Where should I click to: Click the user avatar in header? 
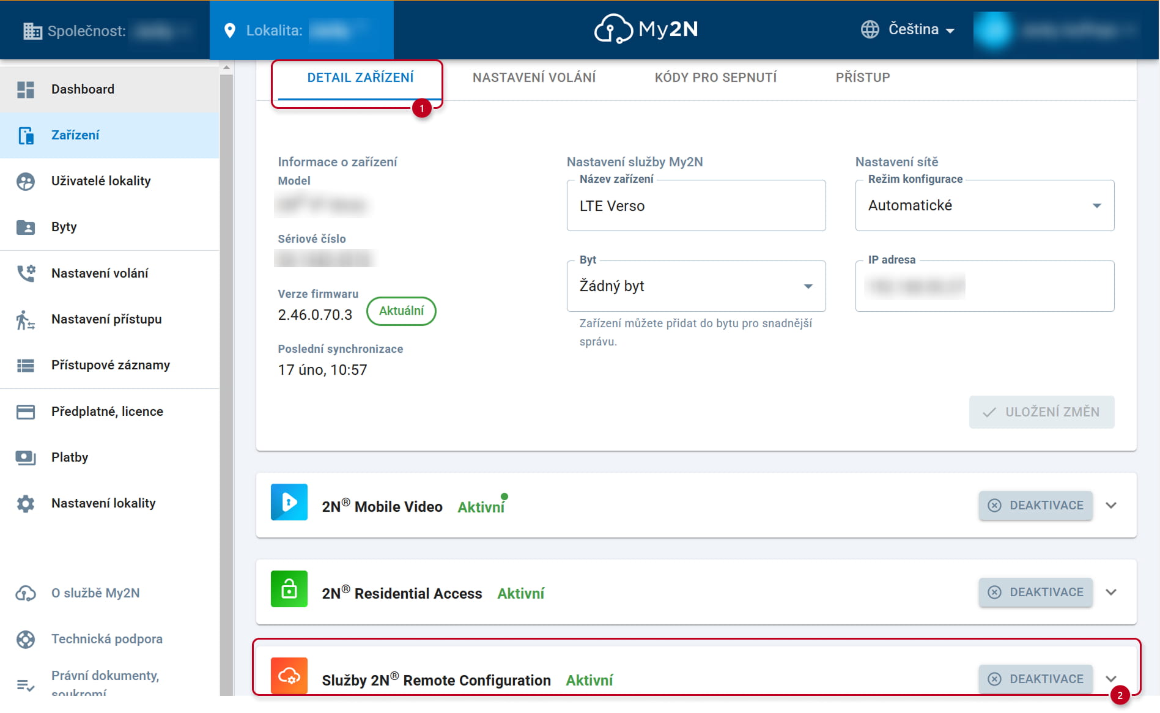click(994, 30)
